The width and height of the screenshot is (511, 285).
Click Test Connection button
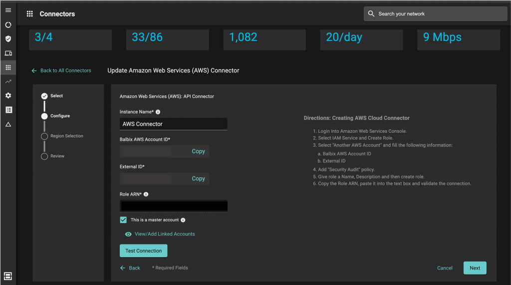(143, 251)
